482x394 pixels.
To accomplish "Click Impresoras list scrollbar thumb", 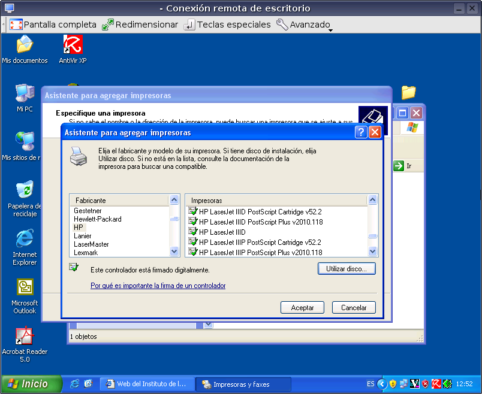I will pyautogui.click(x=372, y=236).
